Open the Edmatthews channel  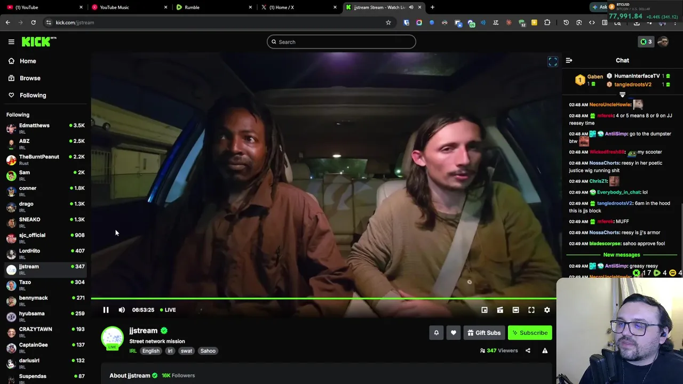point(45,128)
